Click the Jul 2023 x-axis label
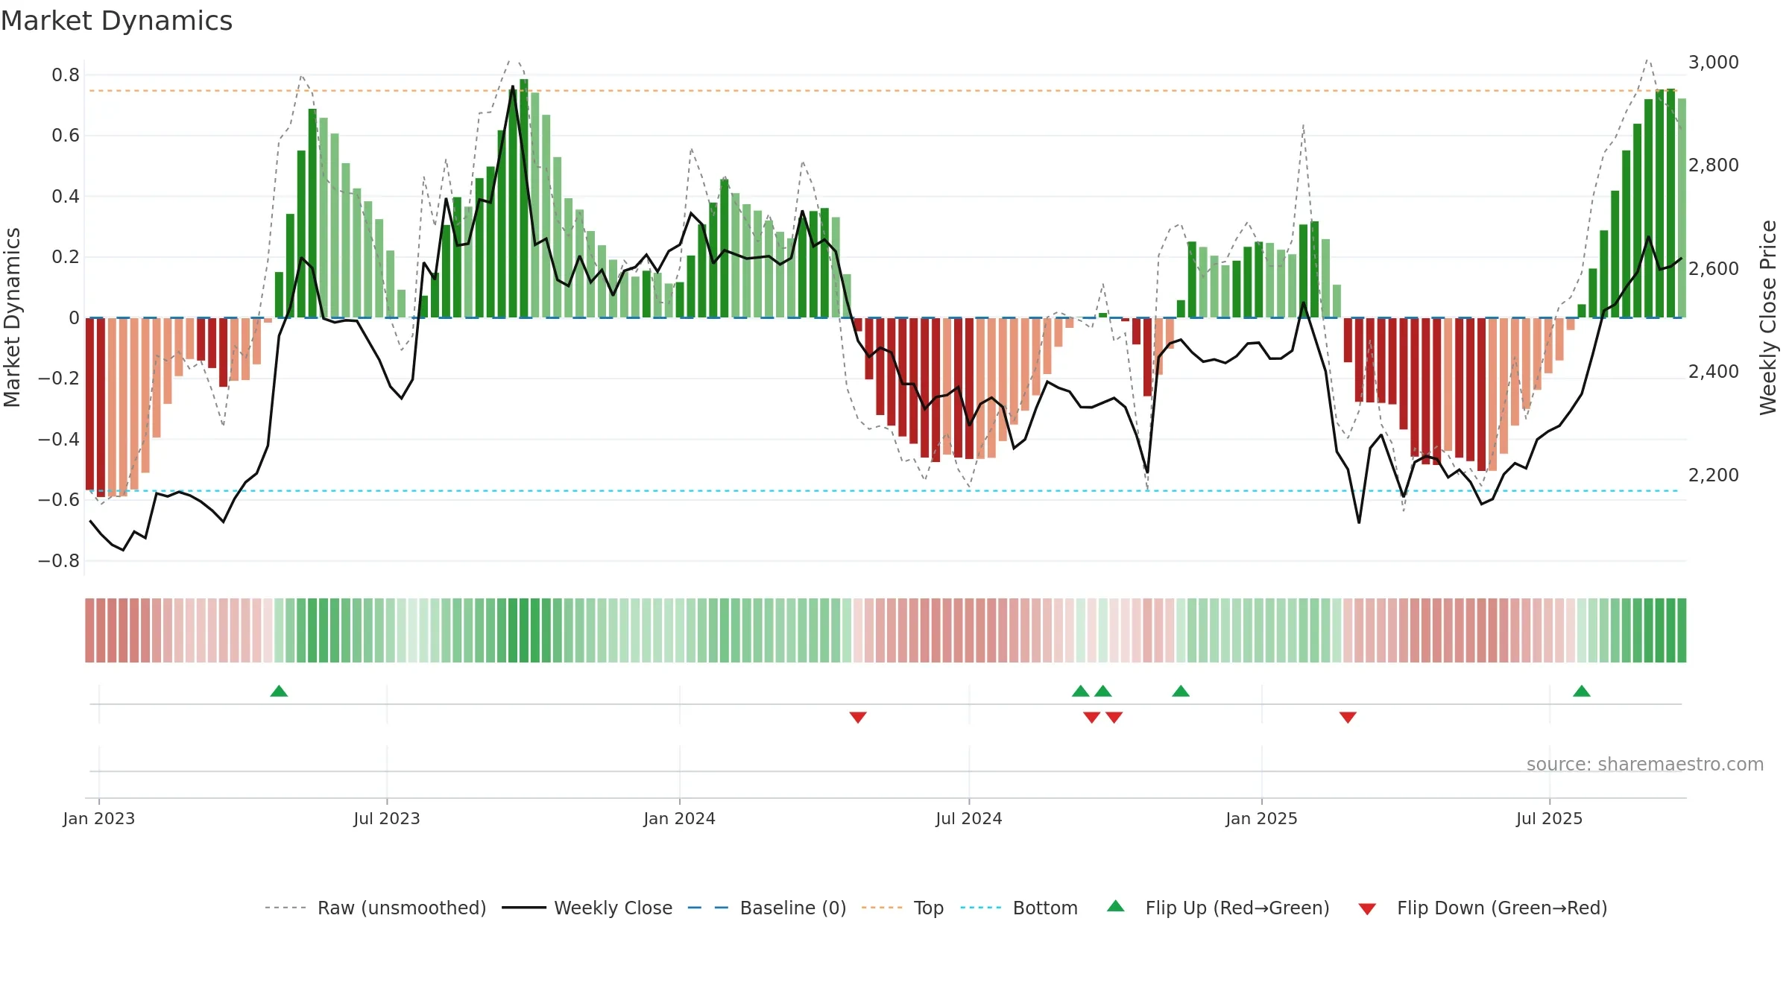 point(387,818)
